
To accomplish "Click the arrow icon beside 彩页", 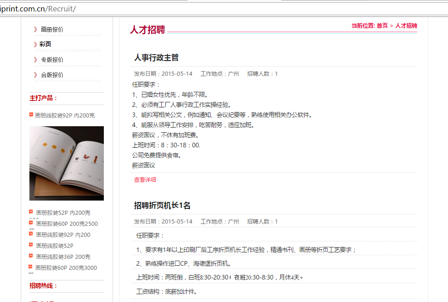I will pyautogui.click(x=35, y=44).
